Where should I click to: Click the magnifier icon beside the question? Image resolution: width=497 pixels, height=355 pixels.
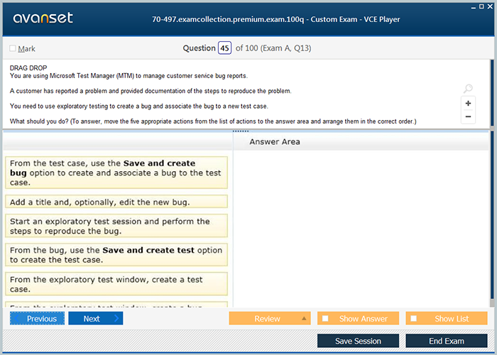point(468,89)
